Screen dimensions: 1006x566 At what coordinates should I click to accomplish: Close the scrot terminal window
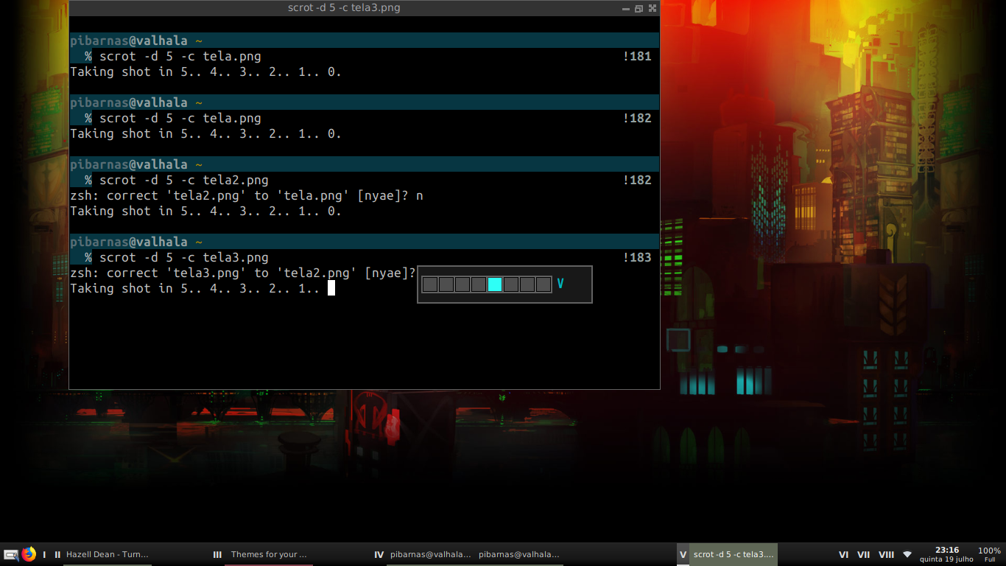click(x=652, y=8)
